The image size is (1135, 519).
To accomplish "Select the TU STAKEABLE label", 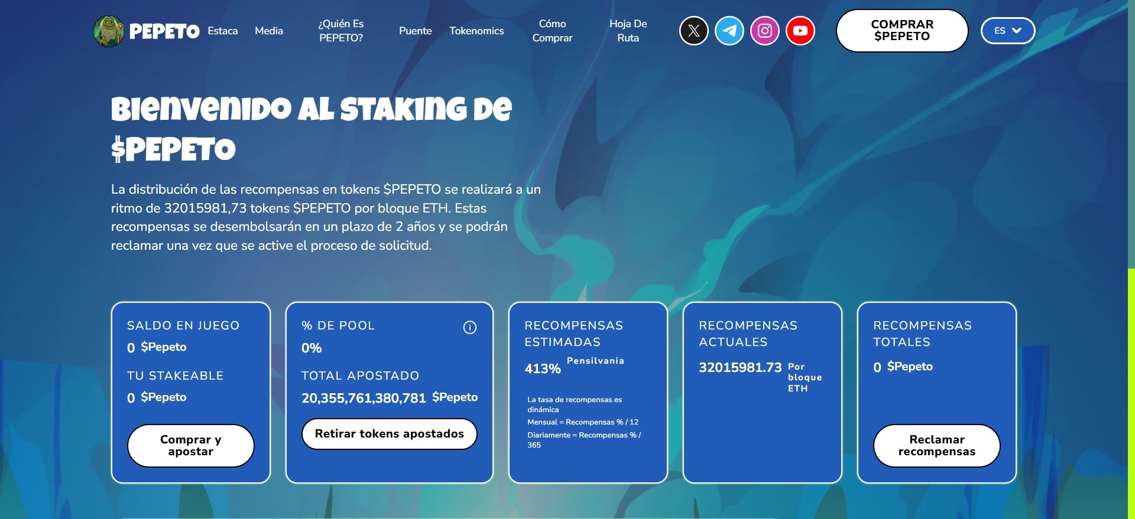I will (x=176, y=376).
